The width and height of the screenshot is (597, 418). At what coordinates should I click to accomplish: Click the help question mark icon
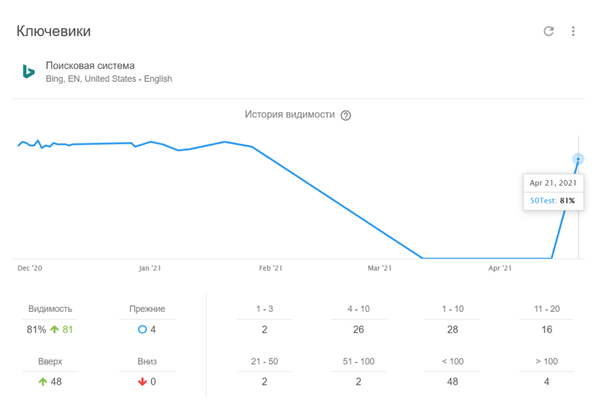pyautogui.click(x=346, y=115)
